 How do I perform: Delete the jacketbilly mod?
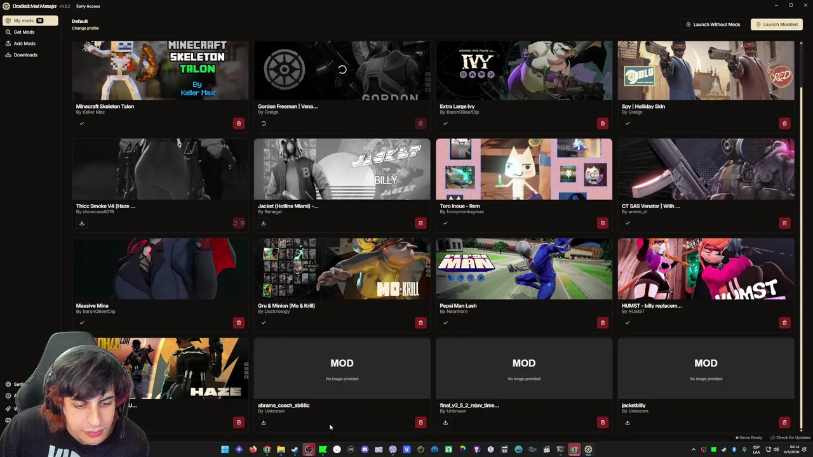(784, 422)
